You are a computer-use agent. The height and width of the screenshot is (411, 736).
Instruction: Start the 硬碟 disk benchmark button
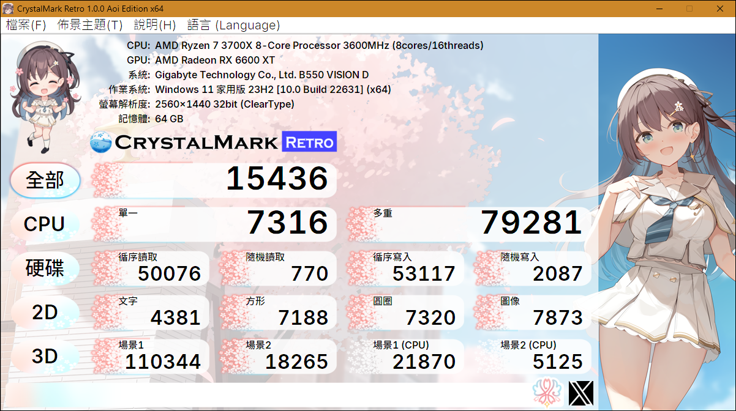[x=45, y=268]
